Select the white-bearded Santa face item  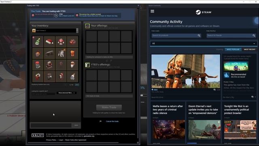coord(72,65)
